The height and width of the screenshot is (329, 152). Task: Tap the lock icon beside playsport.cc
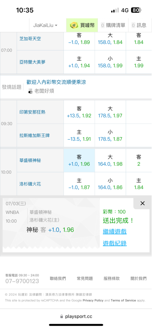(x=62, y=316)
